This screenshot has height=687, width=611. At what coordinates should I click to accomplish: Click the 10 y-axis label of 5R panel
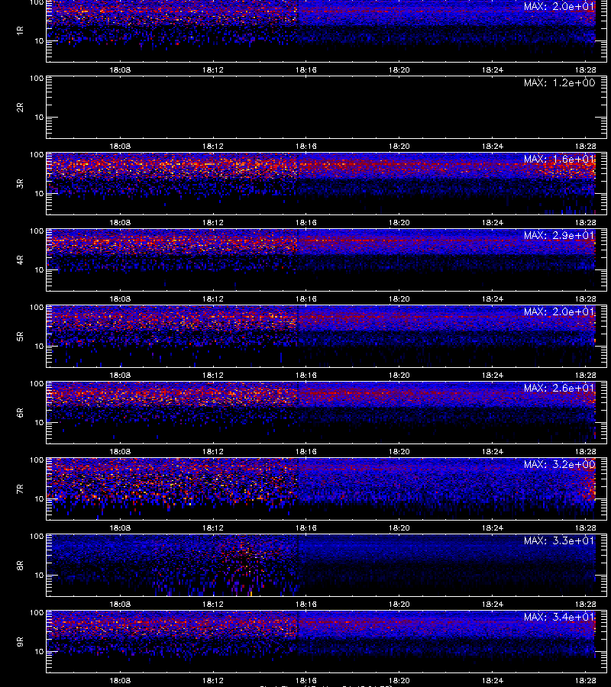coord(40,346)
